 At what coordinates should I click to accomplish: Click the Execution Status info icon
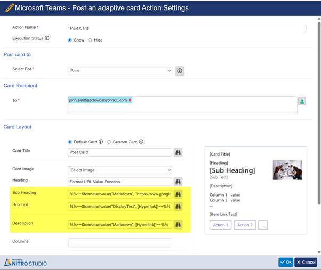tap(47, 38)
